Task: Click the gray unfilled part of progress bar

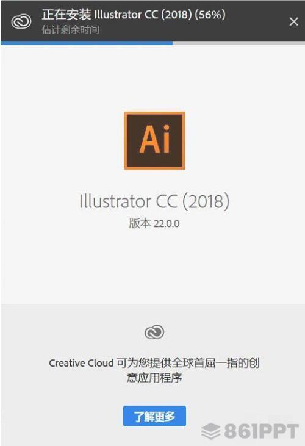Action: [239, 43]
